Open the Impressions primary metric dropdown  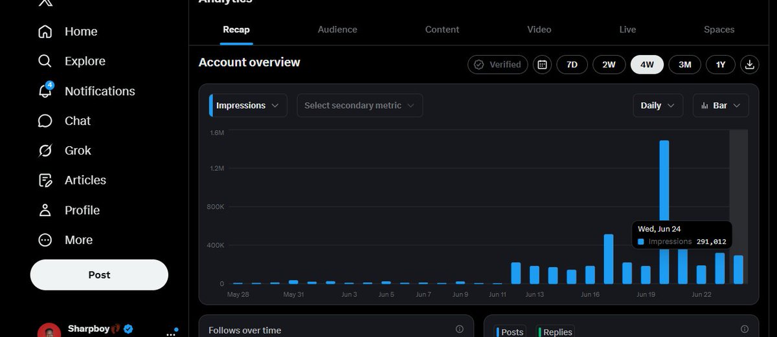click(x=248, y=105)
